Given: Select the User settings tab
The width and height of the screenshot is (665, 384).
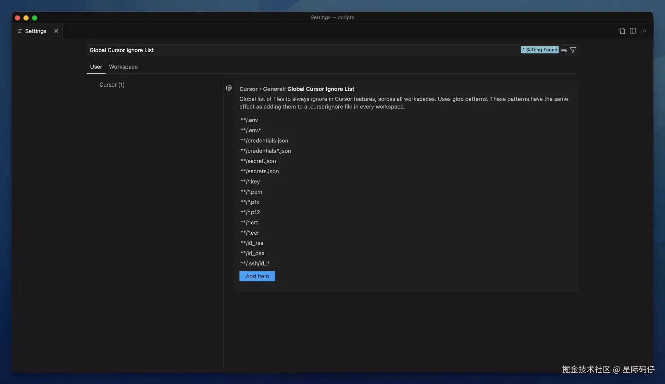Looking at the screenshot, I should click(x=96, y=67).
